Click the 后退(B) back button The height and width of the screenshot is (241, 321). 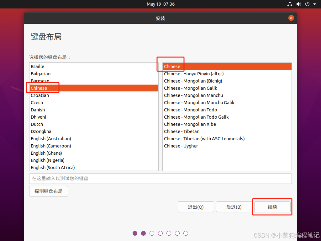(x=234, y=207)
